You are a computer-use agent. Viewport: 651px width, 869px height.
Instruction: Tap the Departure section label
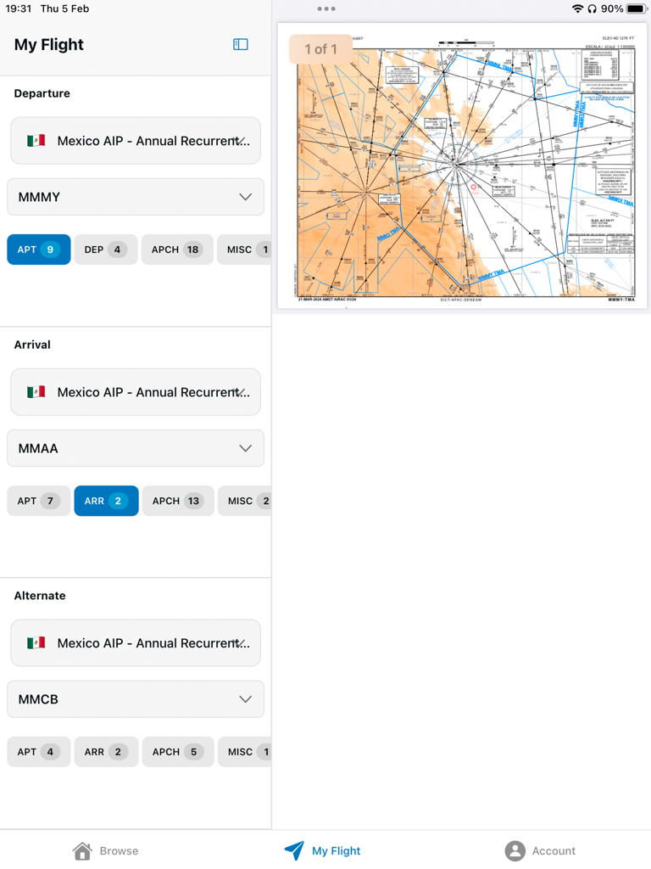coord(42,93)
